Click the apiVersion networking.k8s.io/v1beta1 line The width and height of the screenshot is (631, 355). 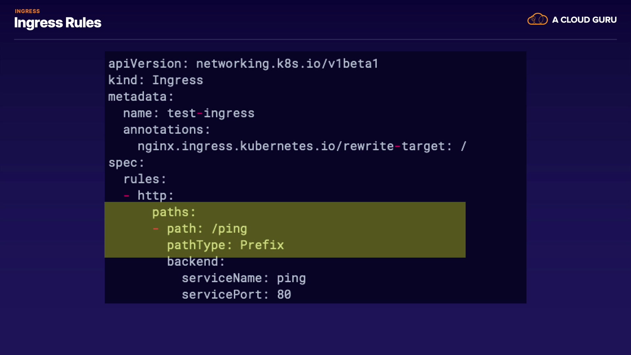coord(243,64)
